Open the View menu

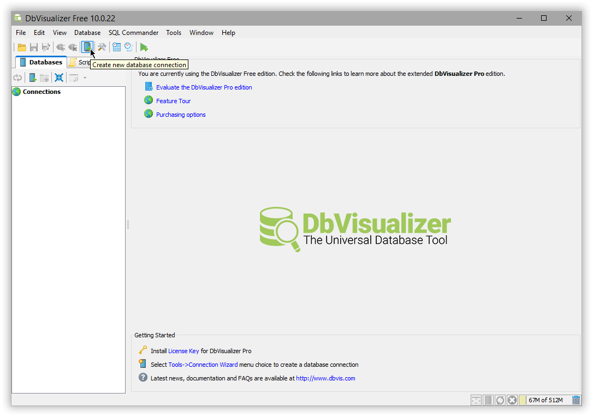[60, 33]
